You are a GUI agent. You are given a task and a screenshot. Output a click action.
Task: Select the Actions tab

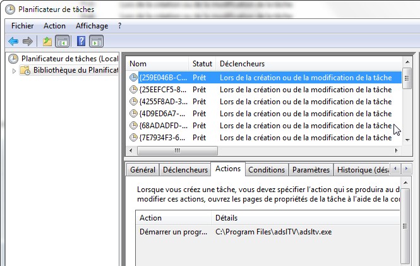tap(228, 169)
